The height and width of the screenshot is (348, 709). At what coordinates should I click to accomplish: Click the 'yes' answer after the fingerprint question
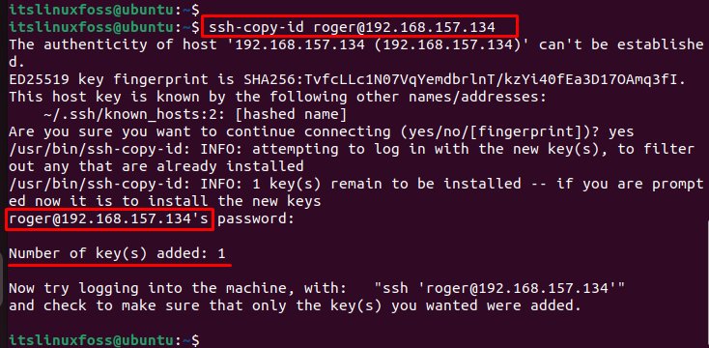point(621,132)
